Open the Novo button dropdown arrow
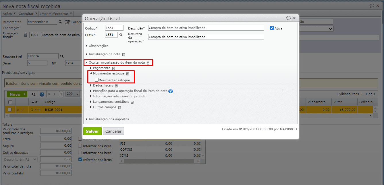 [x=25, y=94]
